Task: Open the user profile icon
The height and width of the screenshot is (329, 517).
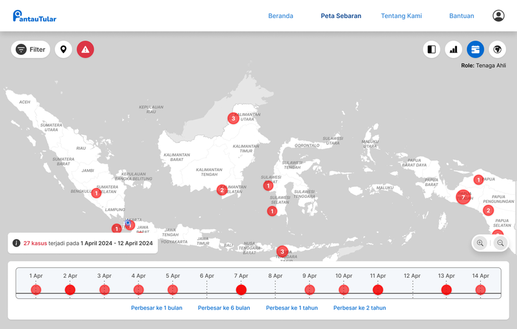Action: coord(498,16)
